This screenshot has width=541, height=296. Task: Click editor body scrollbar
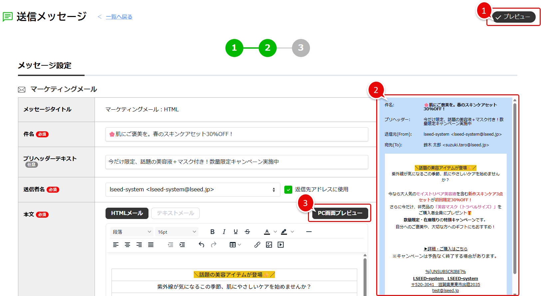point(365,277)
